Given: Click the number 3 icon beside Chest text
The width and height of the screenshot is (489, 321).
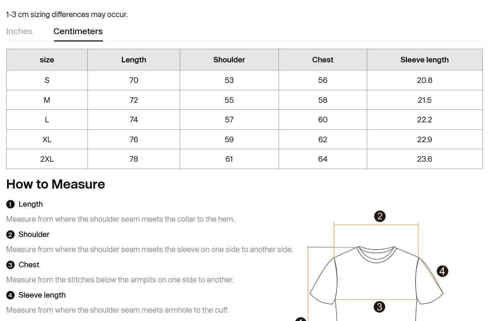Looking at the screenshot, I should (x=10, y=265).
